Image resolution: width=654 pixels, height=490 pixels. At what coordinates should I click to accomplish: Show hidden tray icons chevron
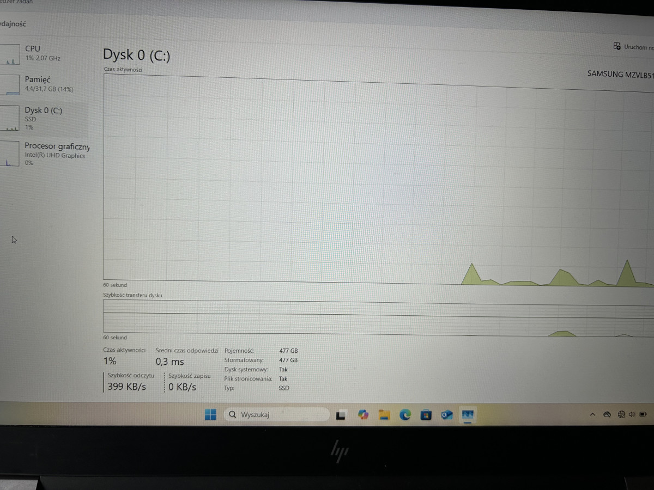[x=592, y=415]
